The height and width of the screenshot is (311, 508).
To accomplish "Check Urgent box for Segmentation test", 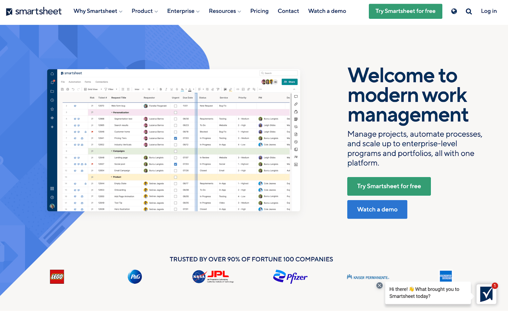I will pyautogui.click(x=176, y=119).
